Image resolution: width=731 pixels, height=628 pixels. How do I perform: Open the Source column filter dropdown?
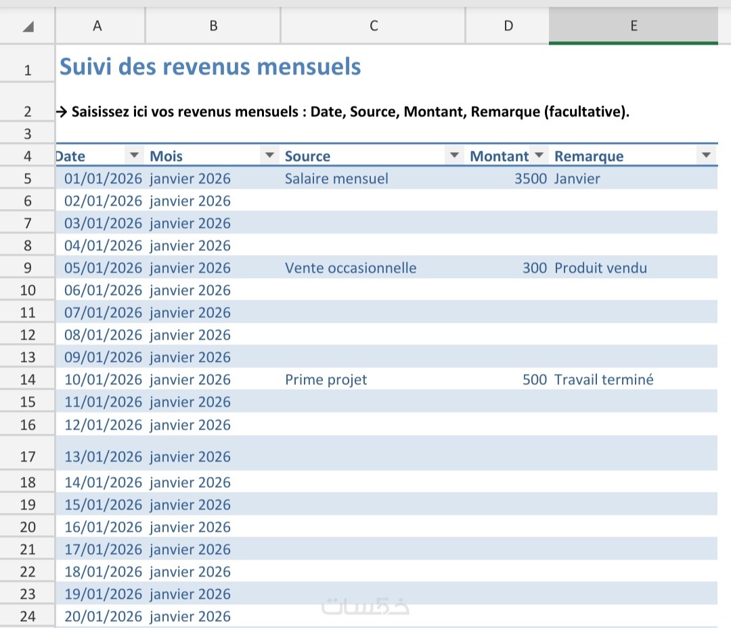[x=454, y=155]
